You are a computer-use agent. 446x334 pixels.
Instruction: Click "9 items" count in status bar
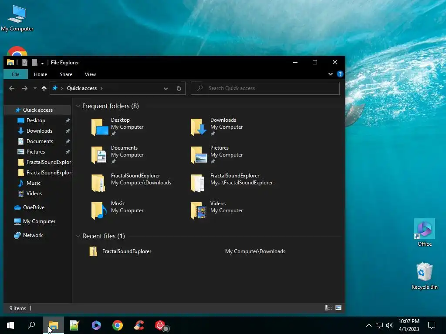point(17,308)
